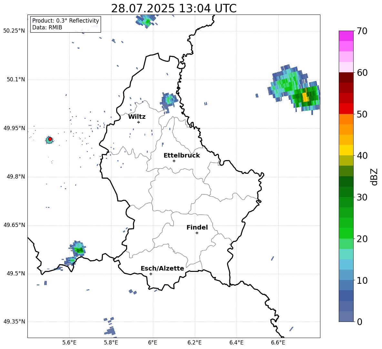This screenshot has height=349, width=382.
Task: Click the 6.4°E longitude label
Action: [x=236, y=343]
